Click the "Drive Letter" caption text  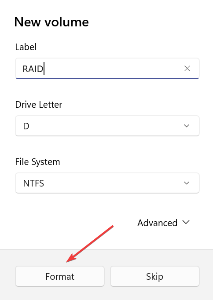pos(39,105)
